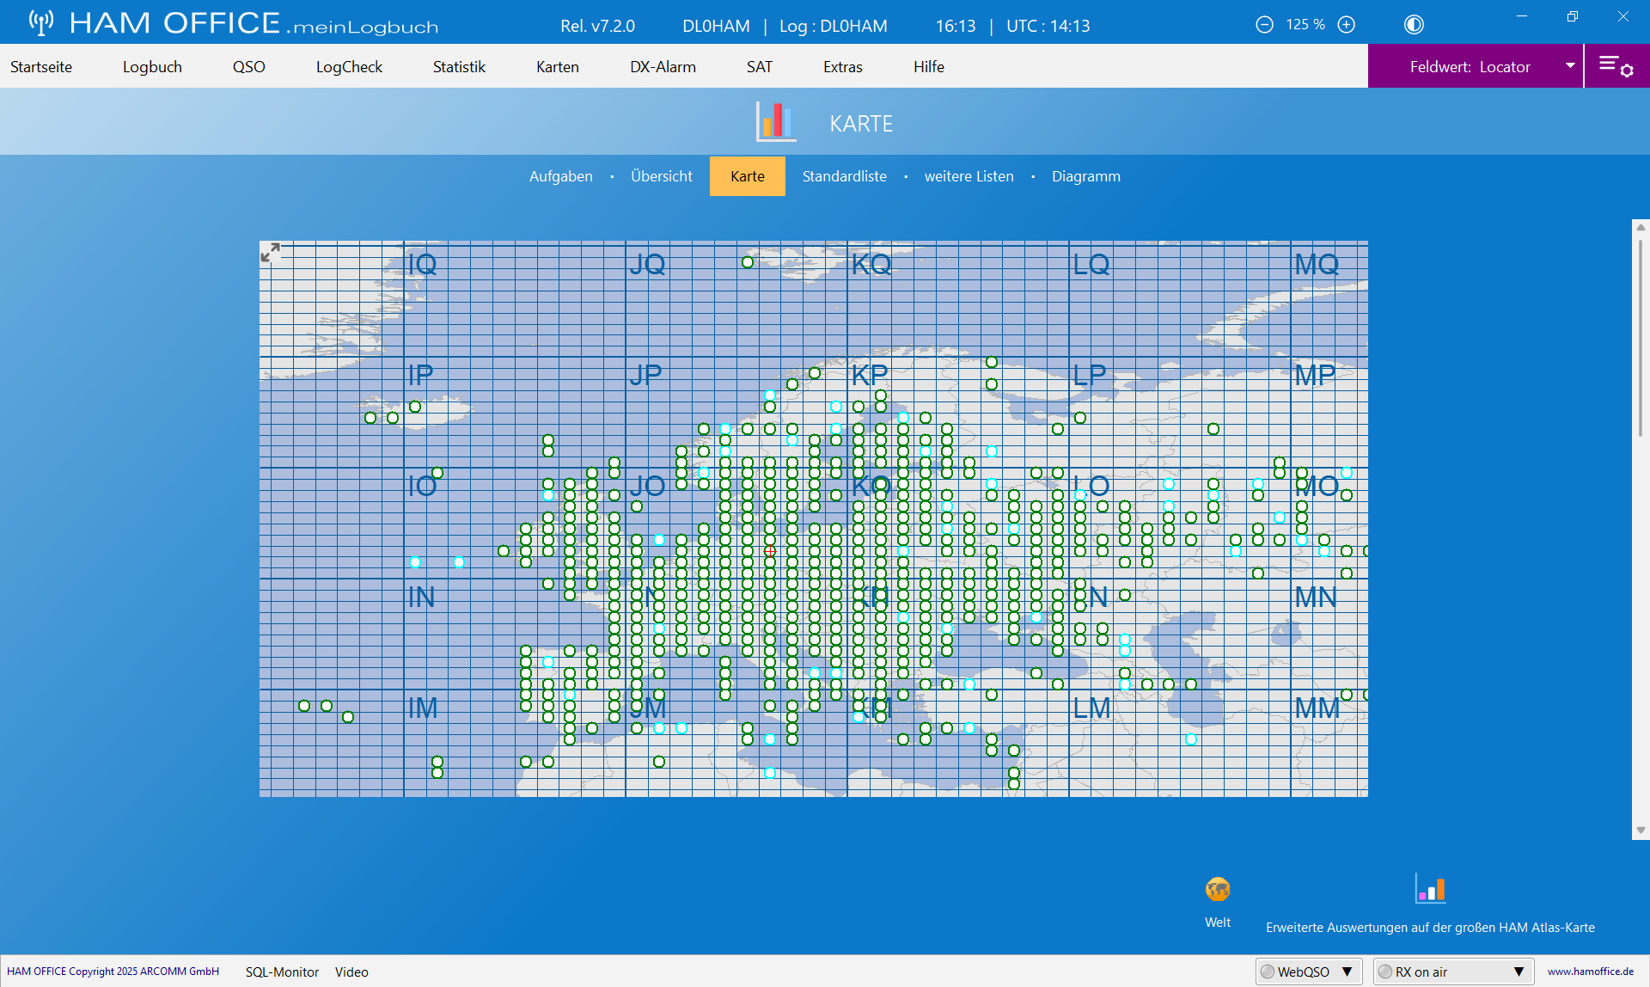Open the list settings gear icon
The height and width of the screenshot is (987, 1650).
tap(1616, 66)
